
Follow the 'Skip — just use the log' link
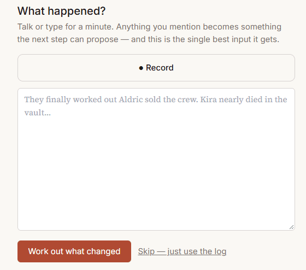(x=182, y=251)
